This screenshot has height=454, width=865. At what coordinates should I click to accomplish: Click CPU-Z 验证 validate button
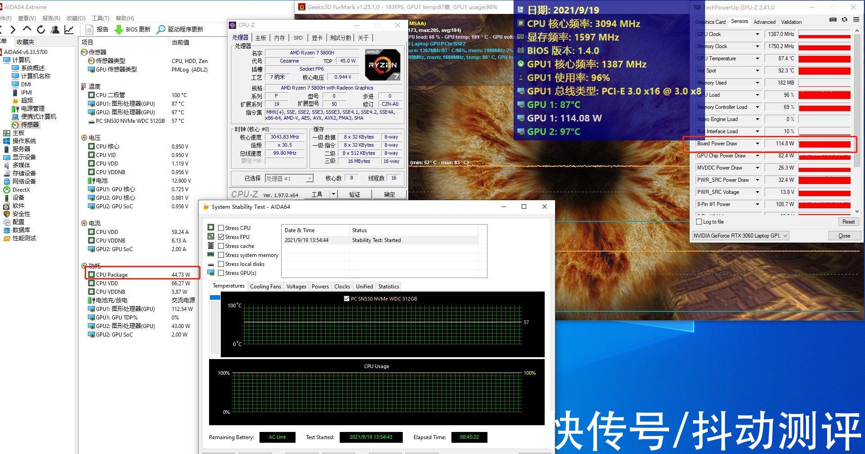[355, 194]
